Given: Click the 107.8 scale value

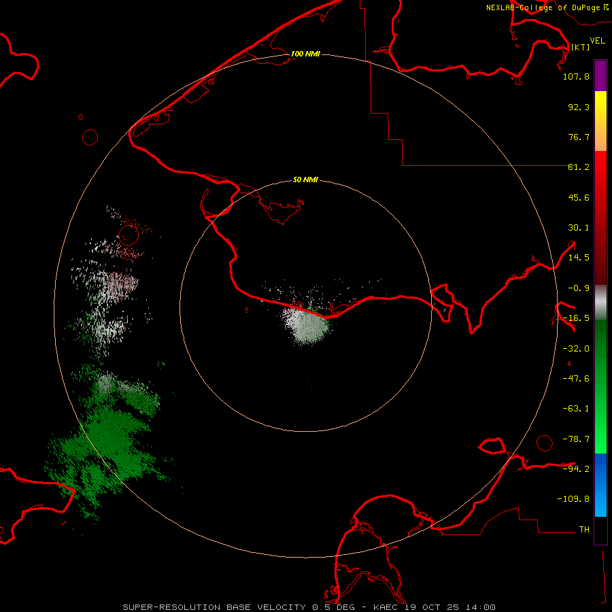Looking at the screenshot, I should click(576, 76).
